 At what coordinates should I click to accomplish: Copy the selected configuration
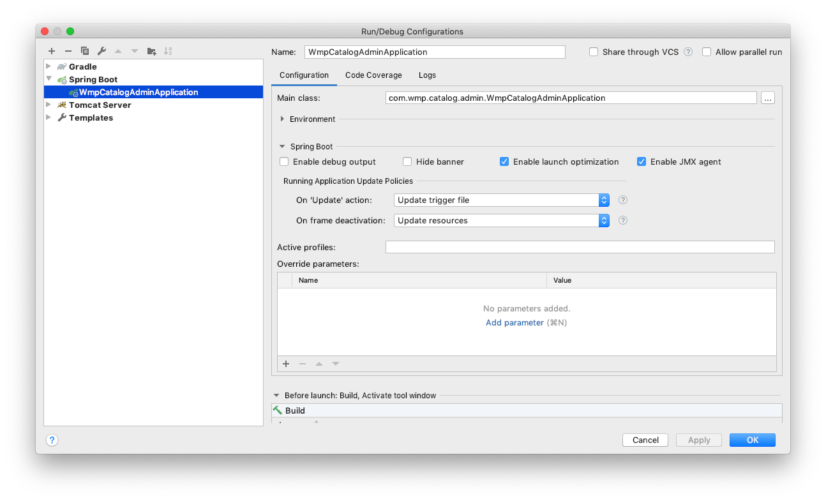85,51
